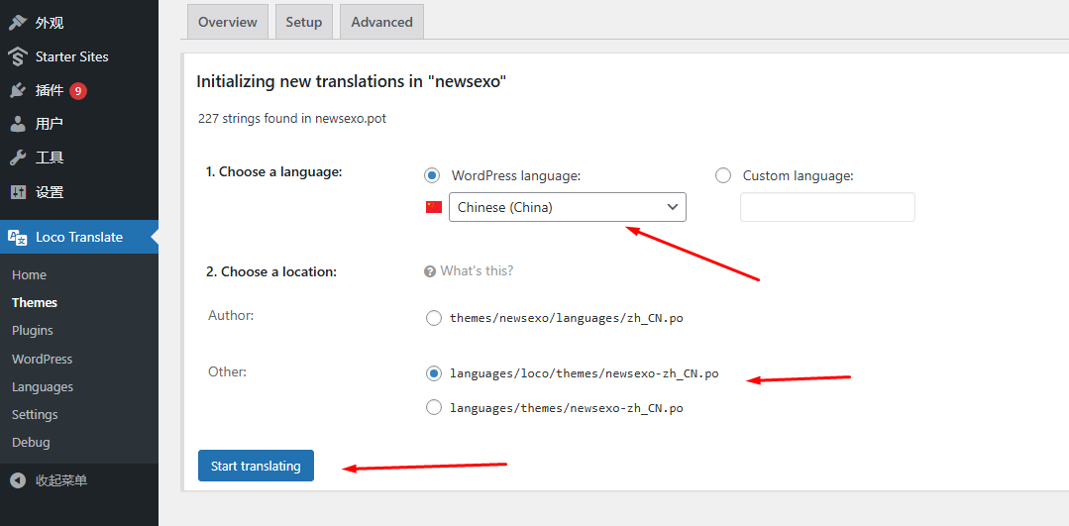Click the question mark help icon
This screenshot has height=526, width=1069.
point(430,271)
